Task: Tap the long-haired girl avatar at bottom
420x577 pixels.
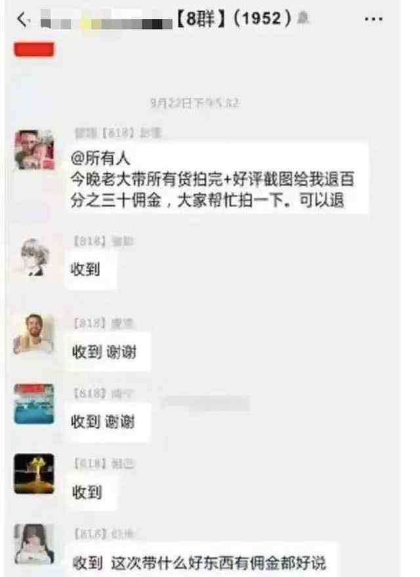Action: 34,544
